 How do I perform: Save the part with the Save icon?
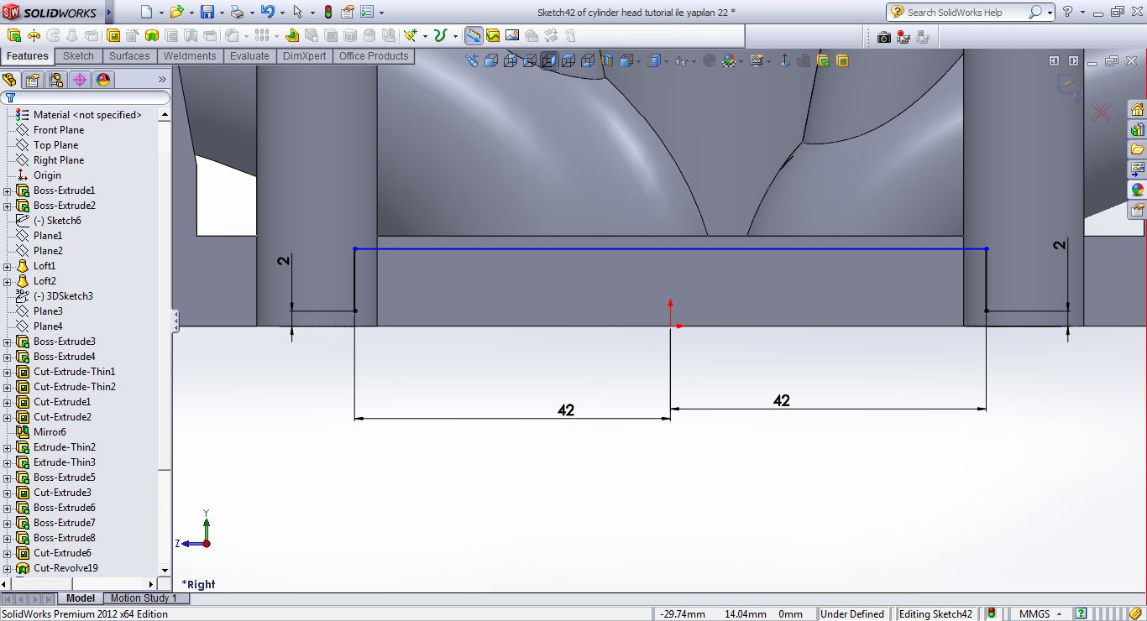tap(207, 12)
